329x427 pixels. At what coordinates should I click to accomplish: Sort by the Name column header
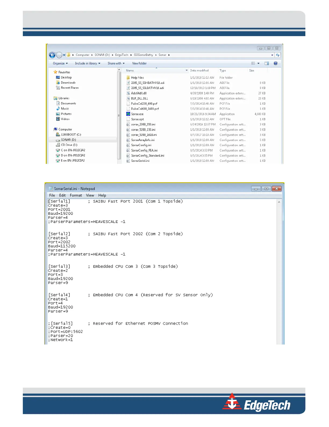point(130,70)
